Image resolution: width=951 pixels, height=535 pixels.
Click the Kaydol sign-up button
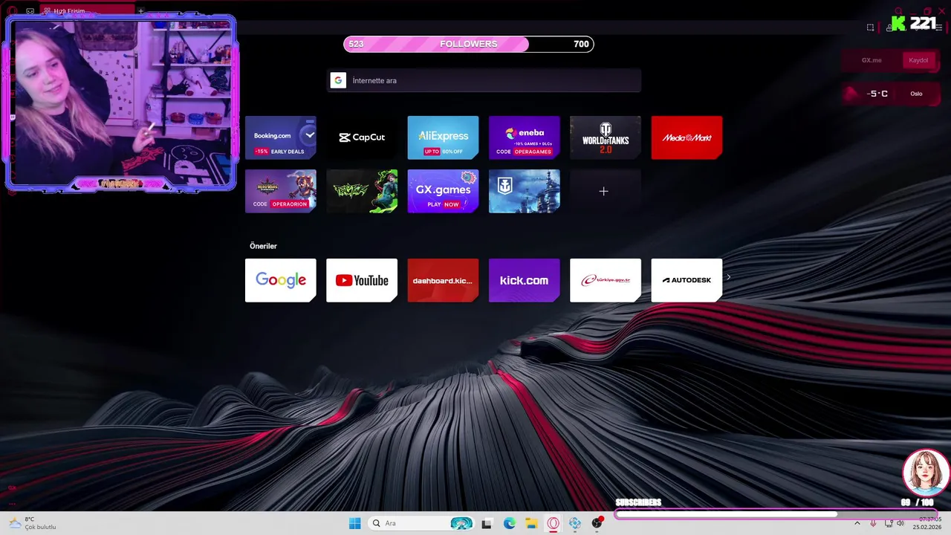[918, 60]
